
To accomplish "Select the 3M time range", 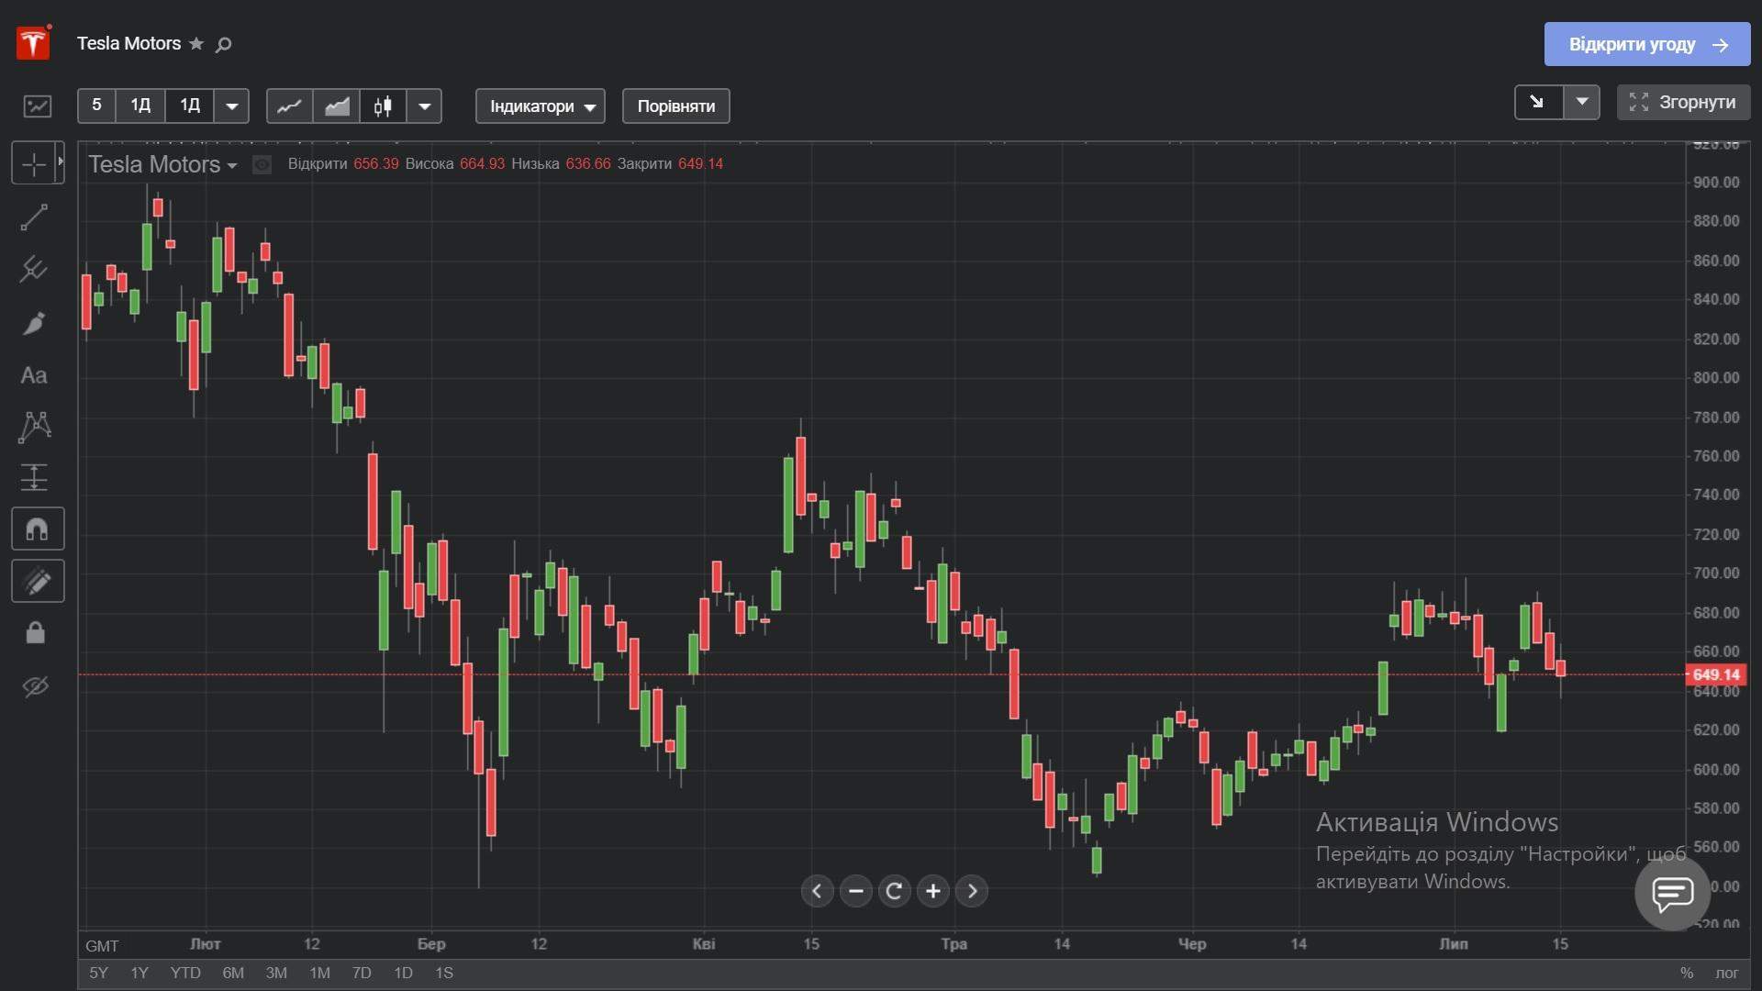I will (x=276, y=973).
